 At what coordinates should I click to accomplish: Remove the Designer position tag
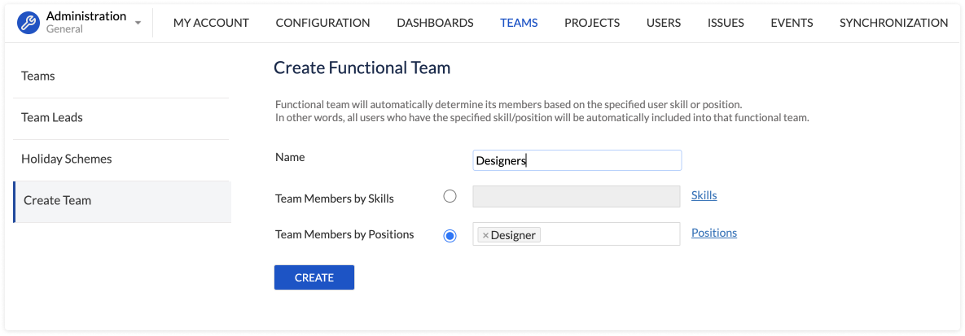pos(485,235)
